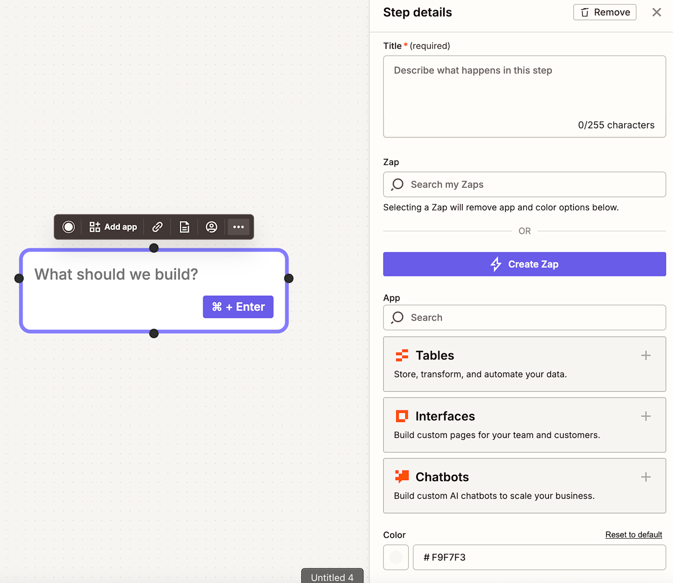Click the hex color field F9F7F3
The width and height of the screenshot is (673, 583).
[x=539, y=558]
